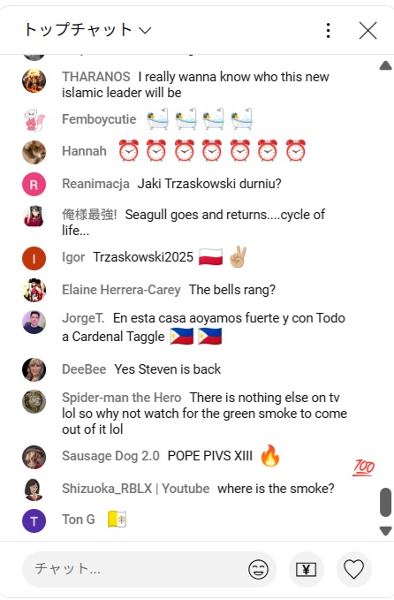Image resolution: width=394 pixels, height=600 pixels.
Task: Open Elaine Herrera-Carey's username
Action: [x=121, y=290]
